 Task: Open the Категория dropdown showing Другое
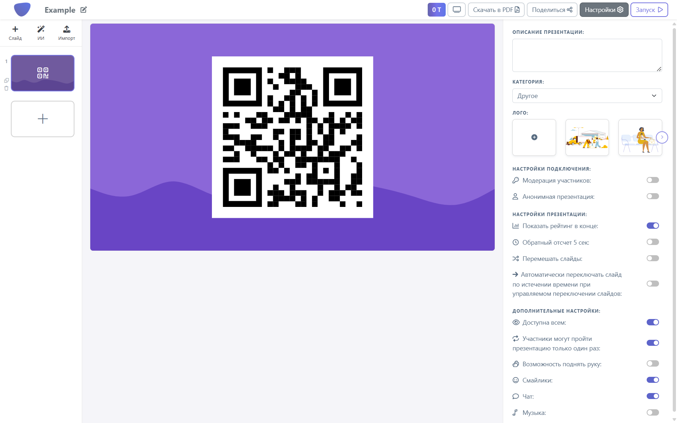587,96
